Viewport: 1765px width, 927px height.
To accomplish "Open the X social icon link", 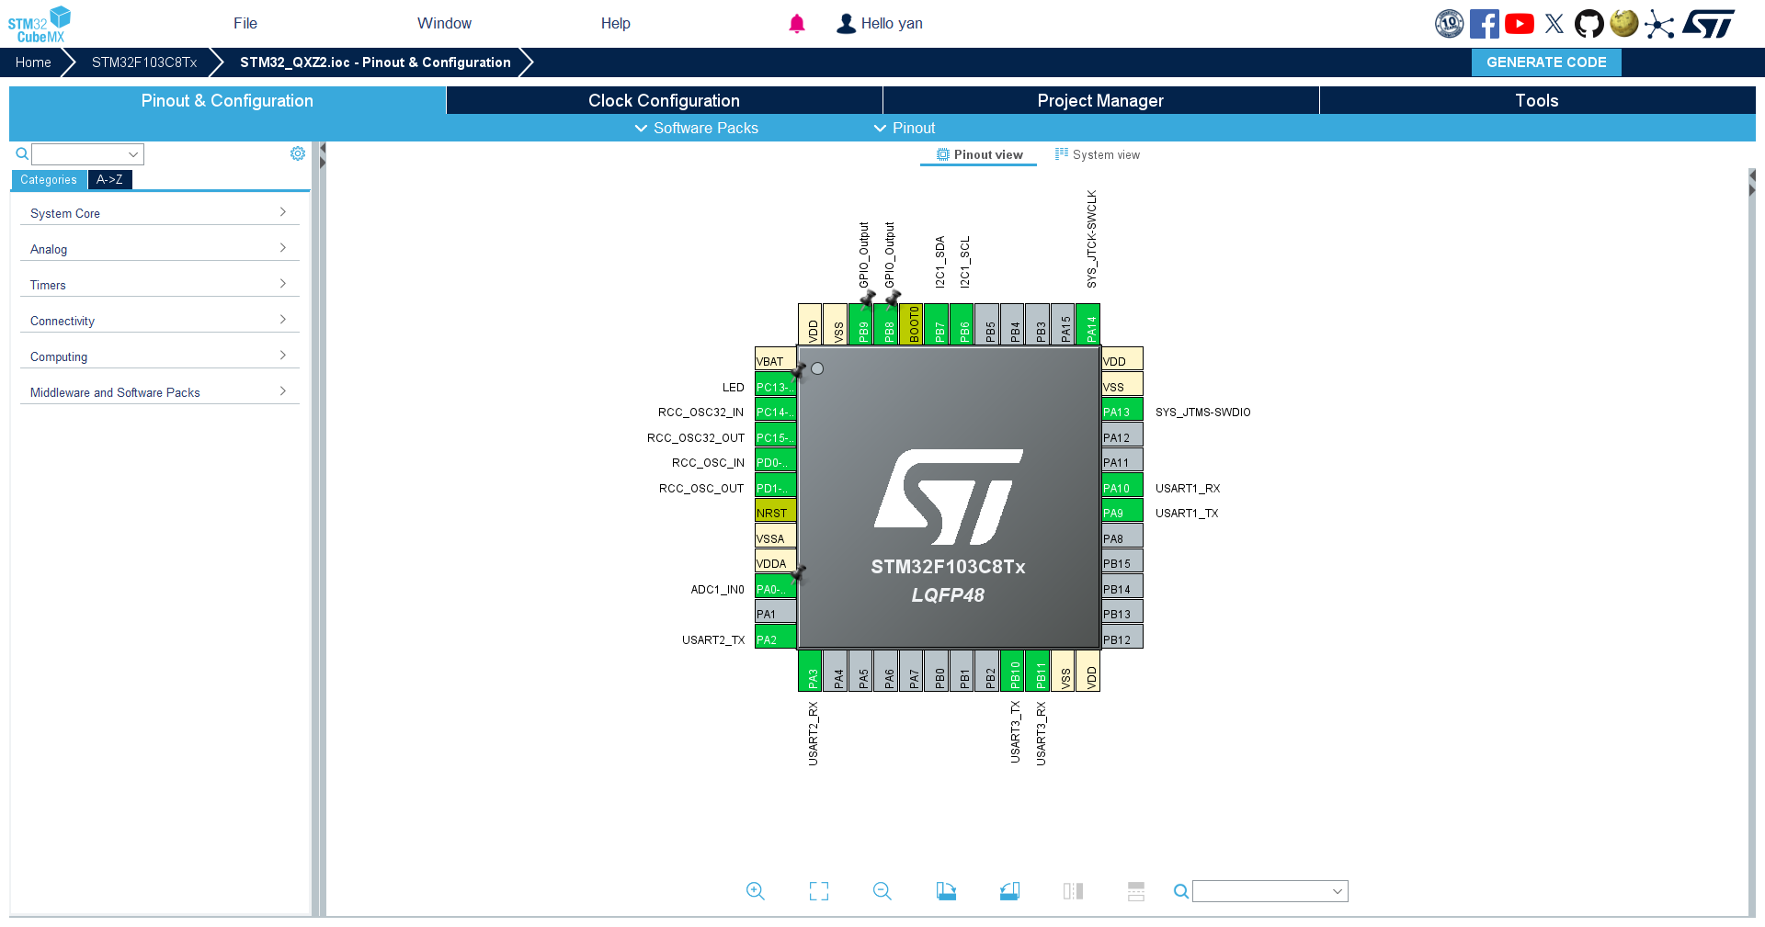I will coord(1554,24).
